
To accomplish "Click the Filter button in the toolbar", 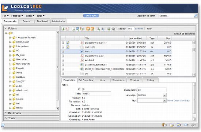I will (149, 29).
